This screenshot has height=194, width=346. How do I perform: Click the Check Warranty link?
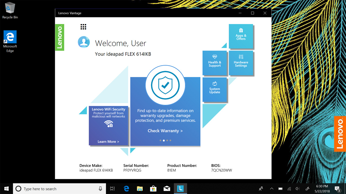[165, 131]
